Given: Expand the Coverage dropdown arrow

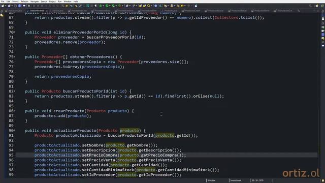Looking at the screenshot, I should click(116, 6).
